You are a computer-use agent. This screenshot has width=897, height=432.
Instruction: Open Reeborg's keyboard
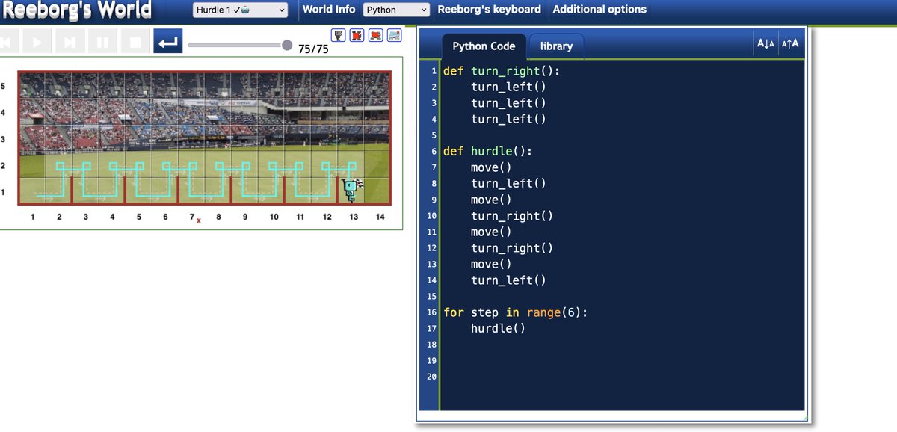(489, 10)
